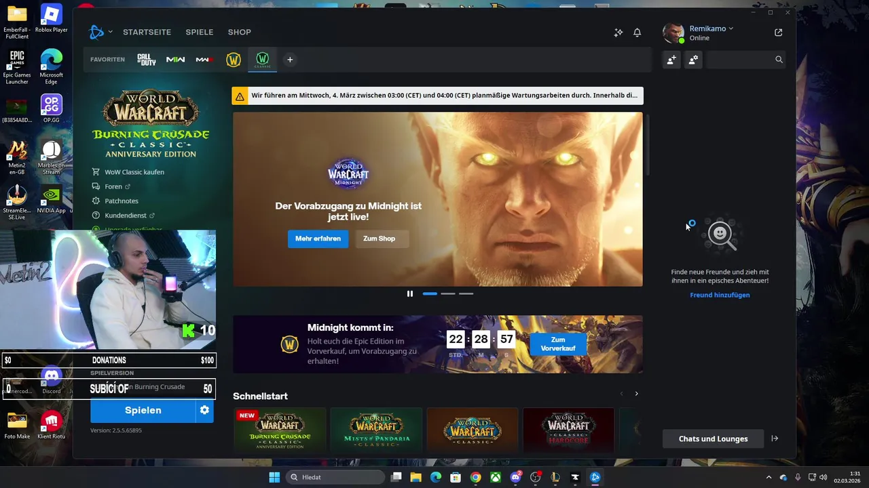Click the Remikamo profile avatar

pyautogui.click(x=673, y=33)
